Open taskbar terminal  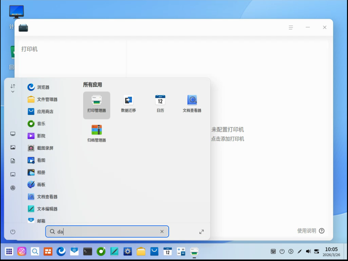tap(88, 252)
